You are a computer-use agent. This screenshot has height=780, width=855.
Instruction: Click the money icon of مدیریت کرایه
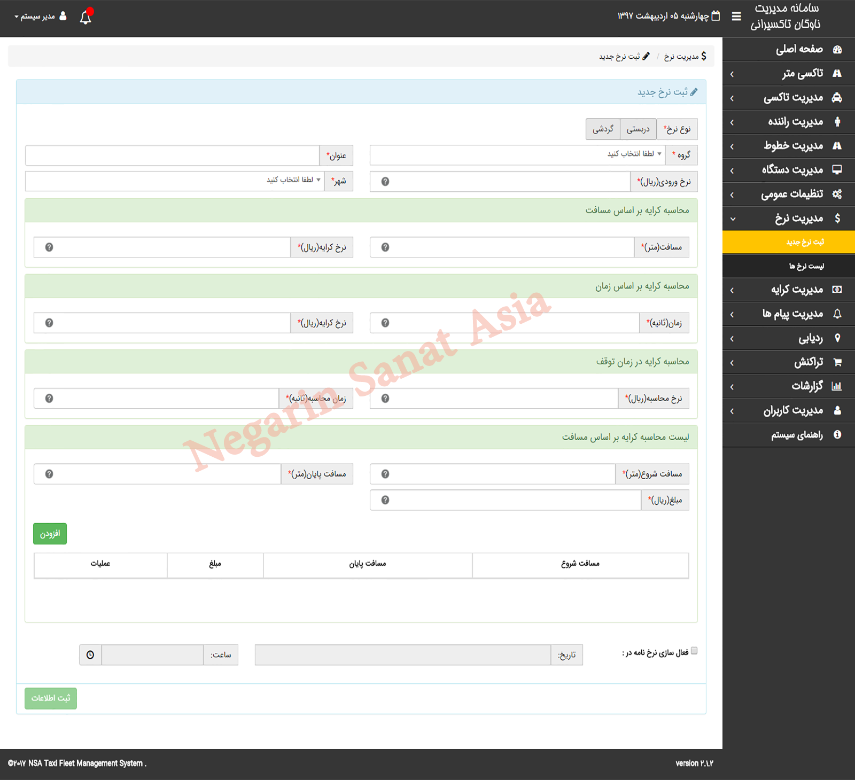[x=837, y=290]
